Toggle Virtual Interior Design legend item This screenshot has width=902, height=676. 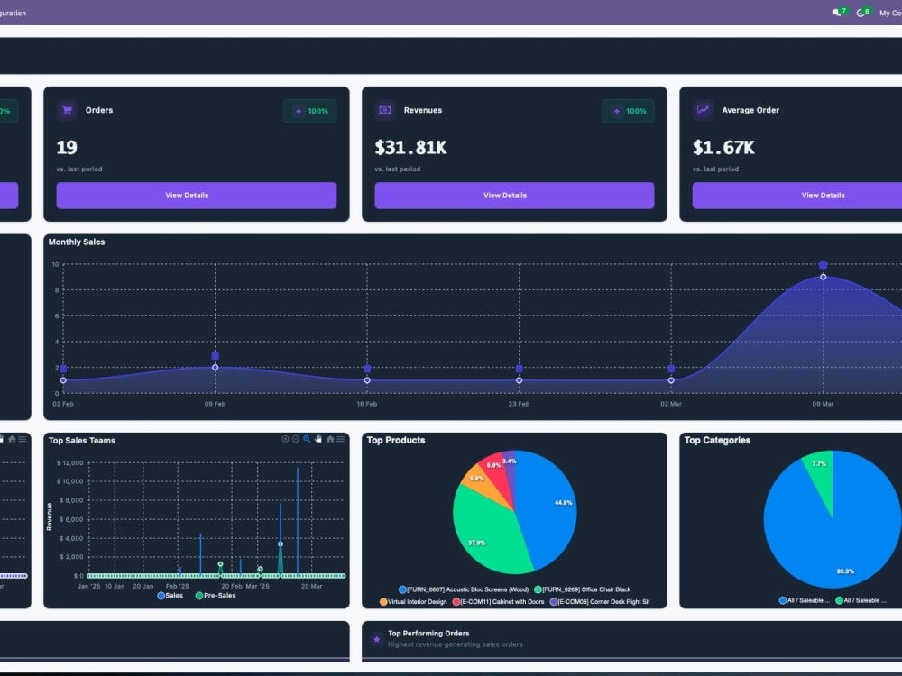click(x=413, y=602)
